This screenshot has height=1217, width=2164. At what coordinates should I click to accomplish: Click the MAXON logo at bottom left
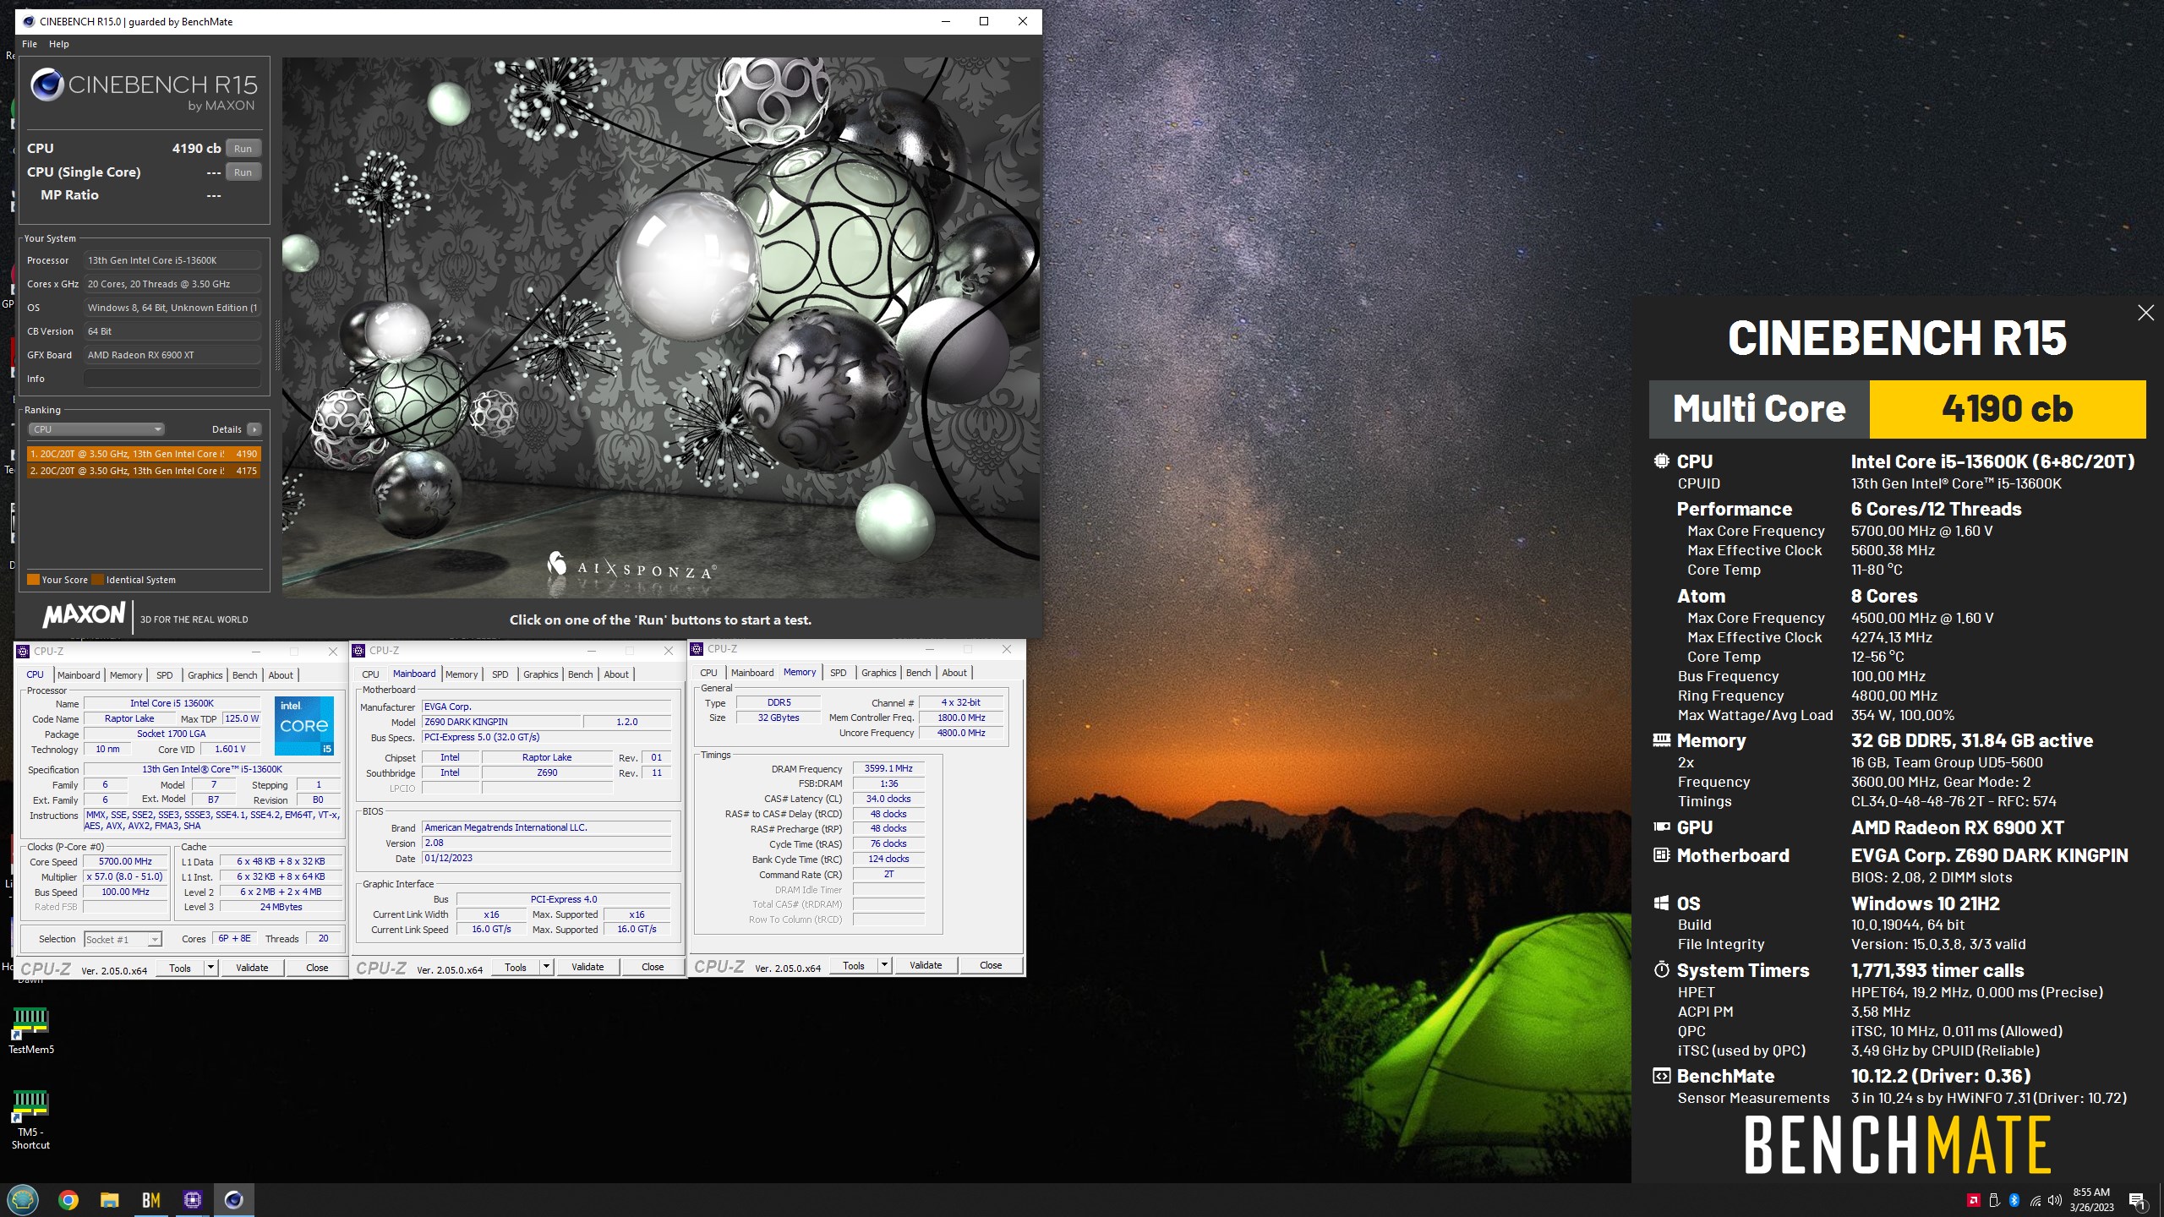(x=84, y=614)
